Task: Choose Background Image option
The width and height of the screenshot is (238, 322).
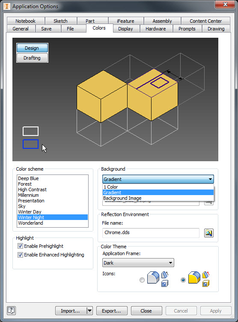Action: coord(158,198)
